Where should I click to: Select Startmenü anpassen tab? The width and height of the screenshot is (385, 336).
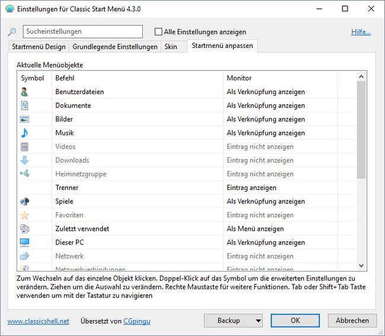[222, 46]
